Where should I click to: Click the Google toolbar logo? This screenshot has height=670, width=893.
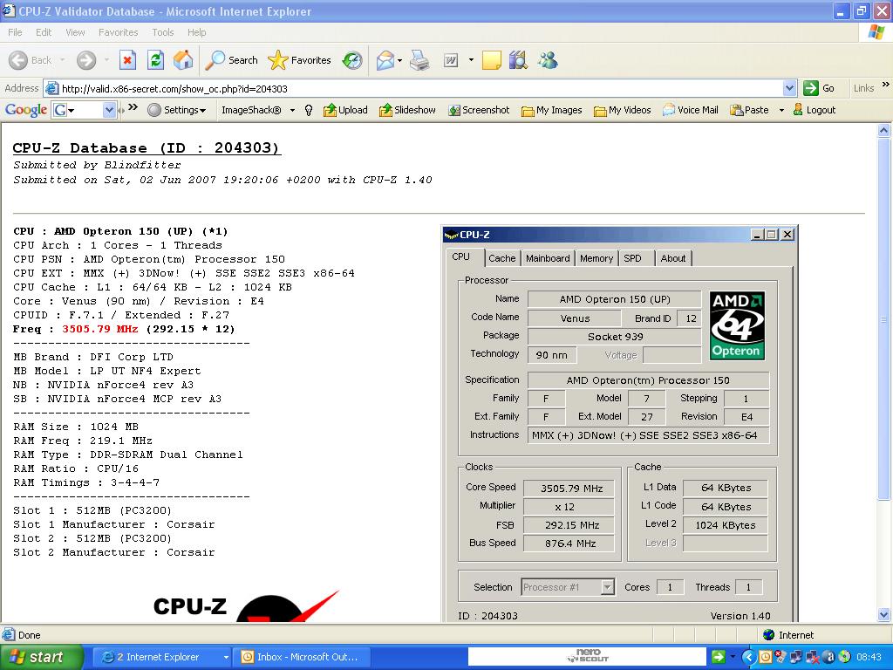[26, 110]
